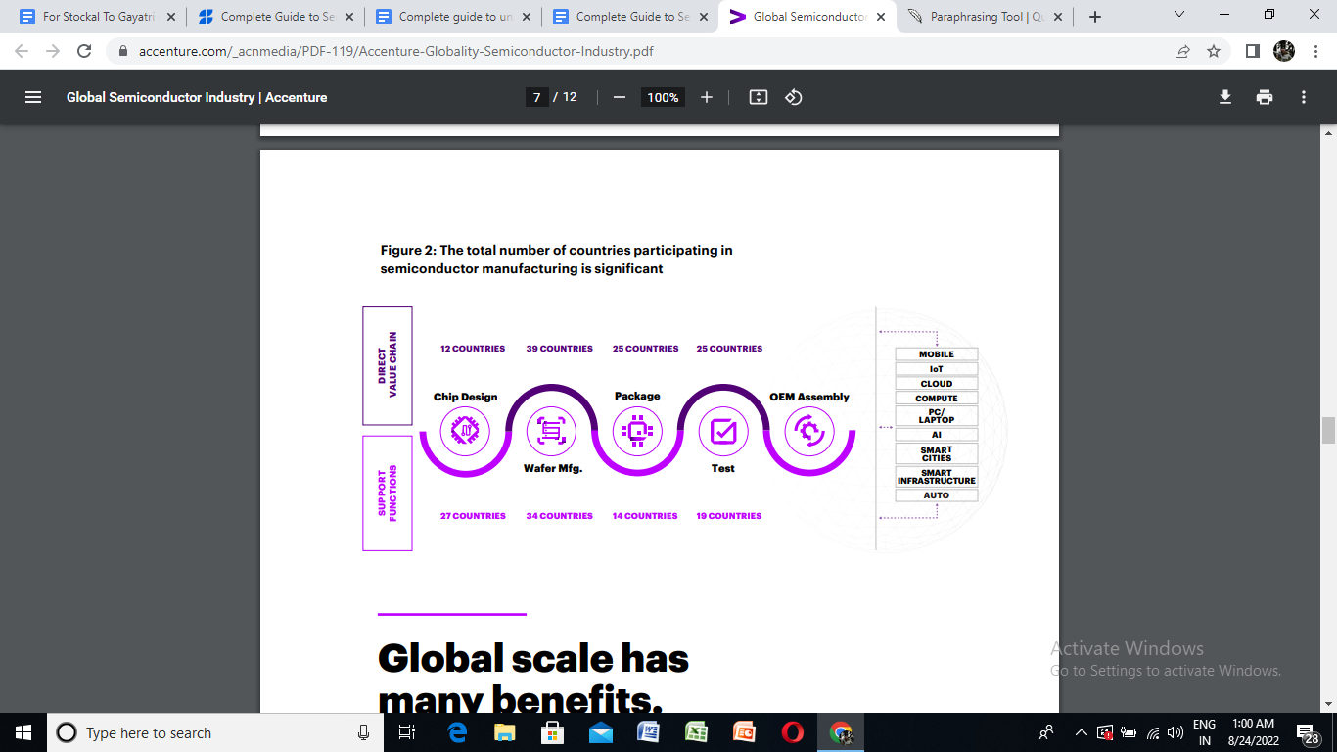This screenshot has width=1337, height=752.
Task: Click the Fit to page icon
Action: point(759,97)
